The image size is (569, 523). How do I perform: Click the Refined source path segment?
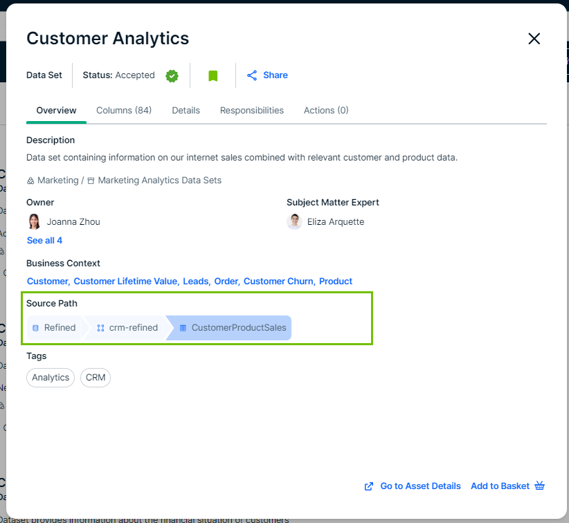pyautogui.click(x=54, y=328)
